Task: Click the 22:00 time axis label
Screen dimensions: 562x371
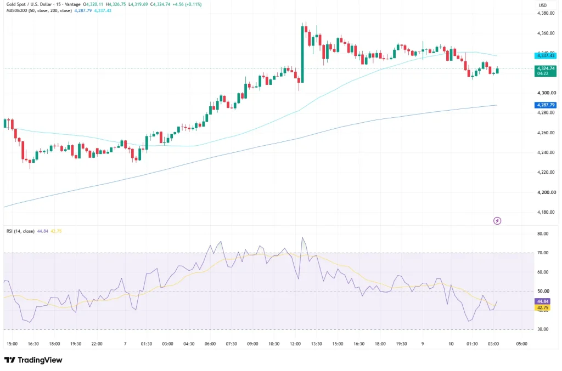Action: pos(97,344)
